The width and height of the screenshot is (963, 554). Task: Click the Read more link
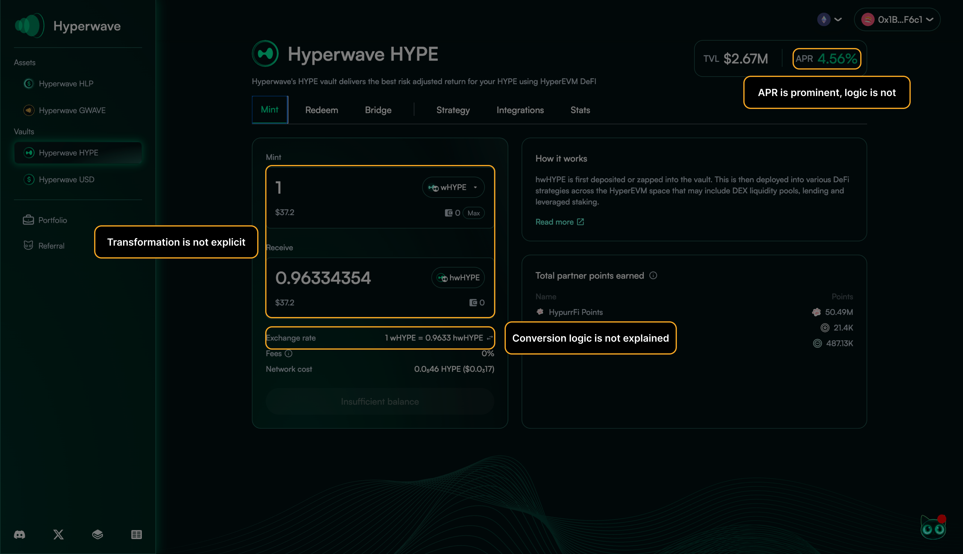click(x=554, y=222)
